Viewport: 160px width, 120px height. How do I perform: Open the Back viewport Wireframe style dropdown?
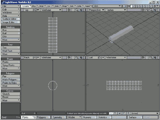[51, 58]
